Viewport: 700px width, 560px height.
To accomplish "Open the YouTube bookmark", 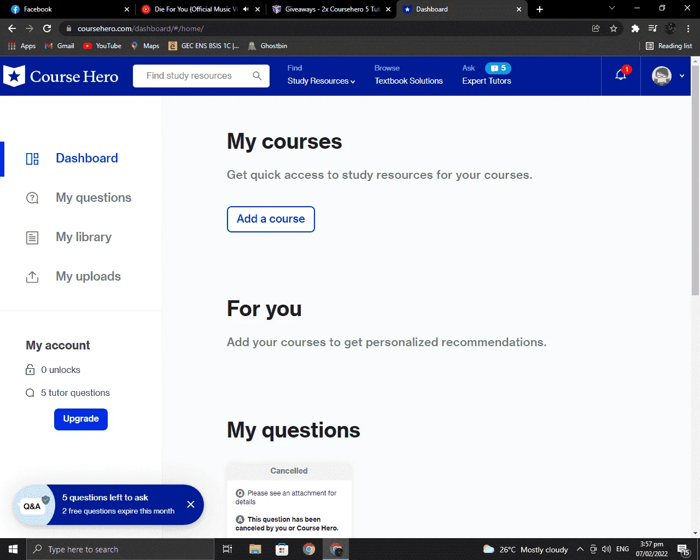I will (x=102, y=46).
